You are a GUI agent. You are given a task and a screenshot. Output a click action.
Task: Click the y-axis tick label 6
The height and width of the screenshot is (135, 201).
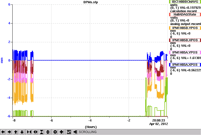9,4
